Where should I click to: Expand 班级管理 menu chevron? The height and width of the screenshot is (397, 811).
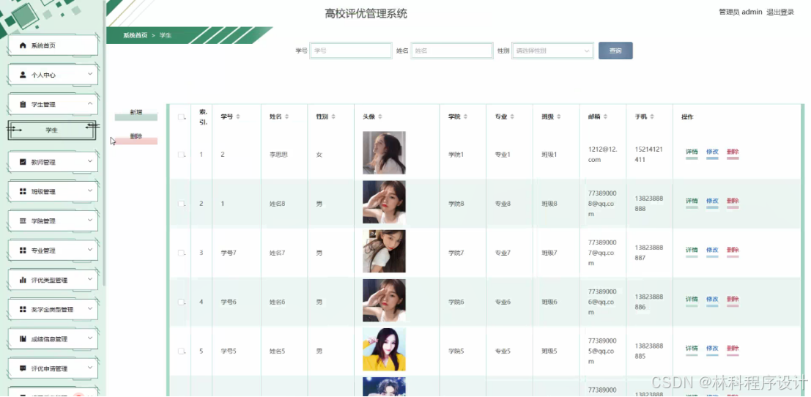[90, 190]
